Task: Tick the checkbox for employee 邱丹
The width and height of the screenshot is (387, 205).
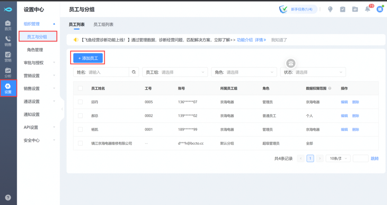Action: [81, 102]
